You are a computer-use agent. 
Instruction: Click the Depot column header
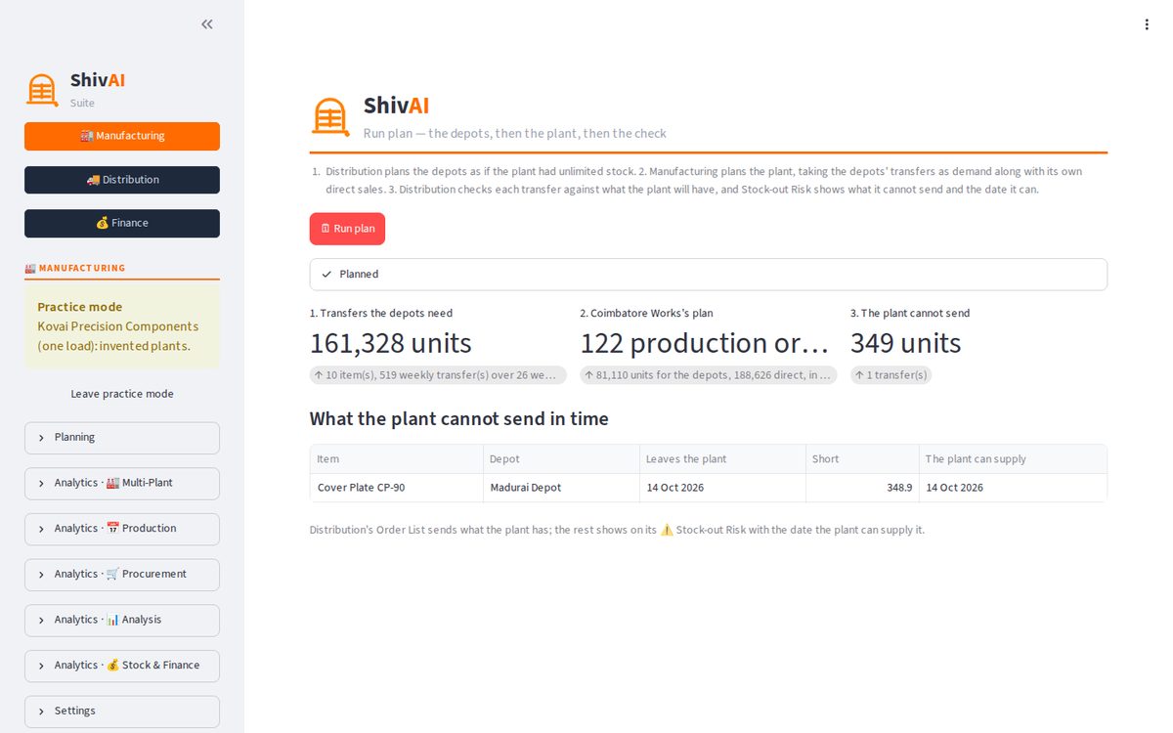coord(560,459)
